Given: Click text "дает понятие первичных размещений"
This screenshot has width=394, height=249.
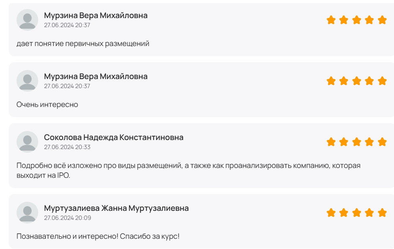Looking at the screenshot, I should click(x=83, y=44).
